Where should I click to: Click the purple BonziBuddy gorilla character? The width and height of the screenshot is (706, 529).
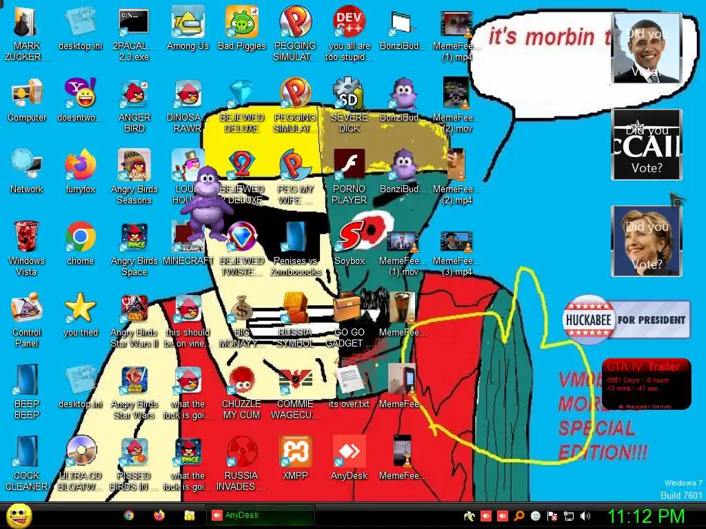coord(208,203)
